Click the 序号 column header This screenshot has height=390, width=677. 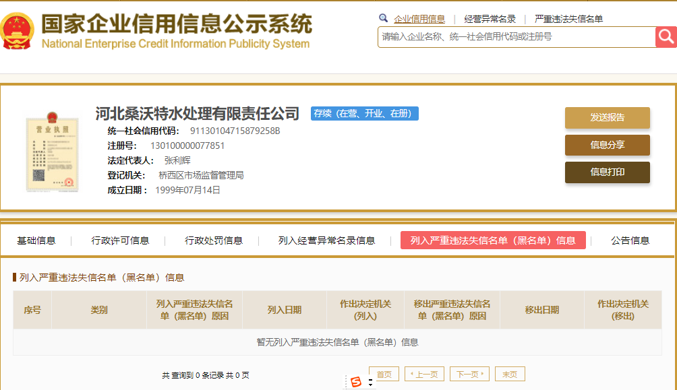32,311
